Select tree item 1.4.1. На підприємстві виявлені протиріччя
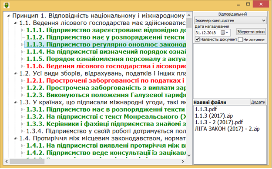 pos(106,146)
